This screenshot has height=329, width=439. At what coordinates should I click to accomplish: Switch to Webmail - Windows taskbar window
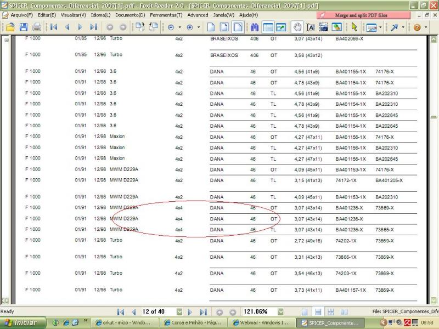coord(262,323)
